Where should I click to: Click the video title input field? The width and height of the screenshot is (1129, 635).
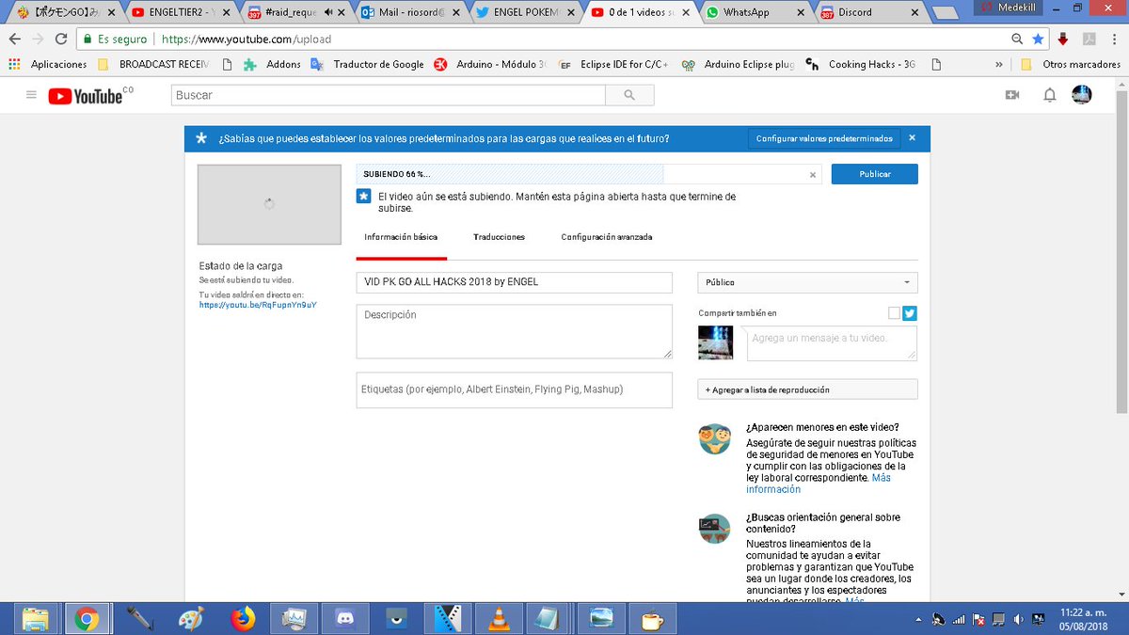pyautogui.click(x=514, y=282)
